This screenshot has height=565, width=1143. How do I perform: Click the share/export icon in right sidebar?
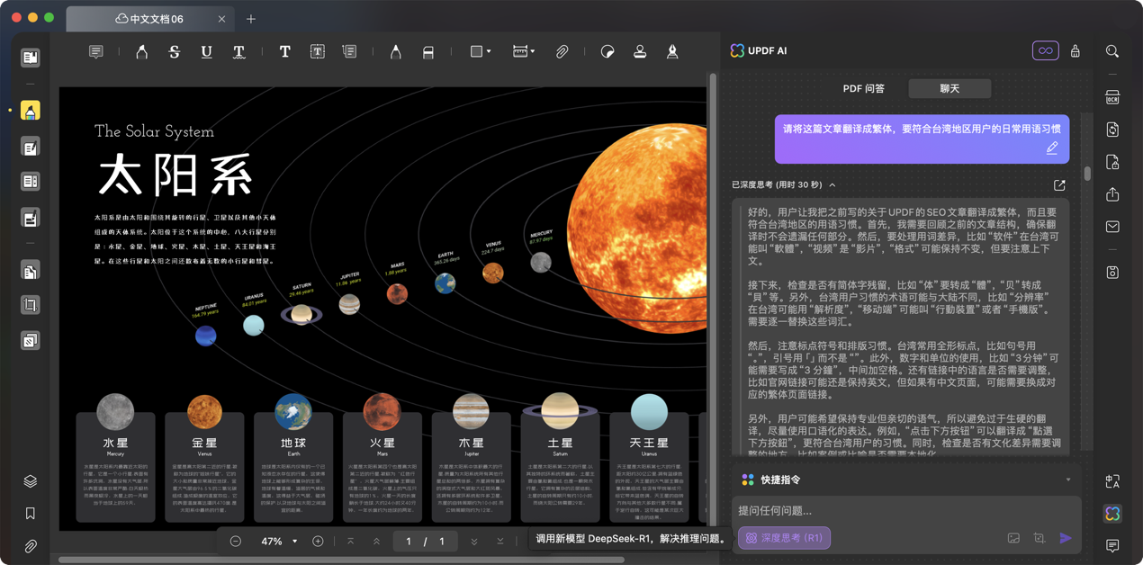pyautogui.click(x=1112, y=194)
